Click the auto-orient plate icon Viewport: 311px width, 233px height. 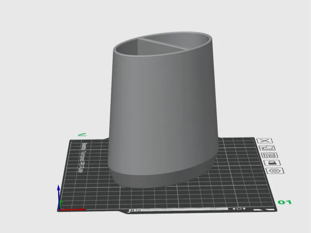(267, 148)
